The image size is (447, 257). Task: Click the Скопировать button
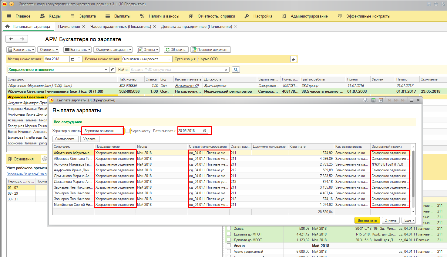pyautogui.click(x=66, y=139)
